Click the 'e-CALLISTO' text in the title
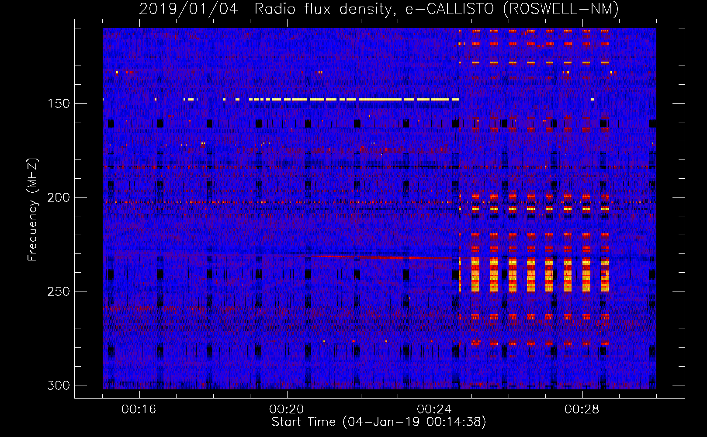The image size is (707, 437). click(x=449, y=9)
